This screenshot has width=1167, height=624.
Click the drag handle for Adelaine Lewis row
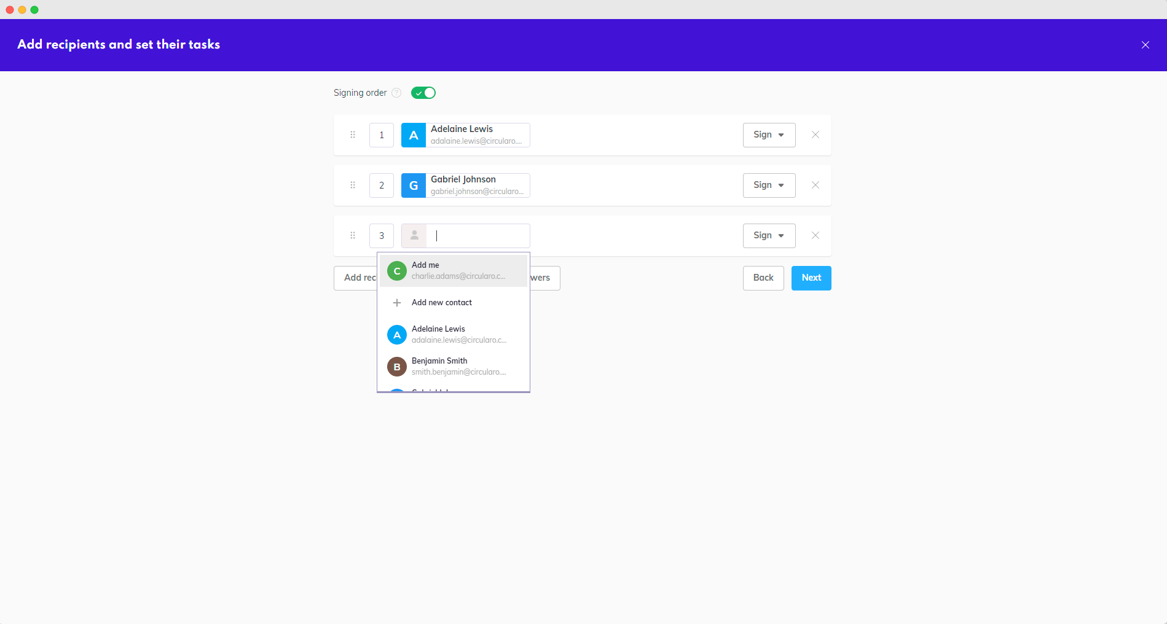click(353, 135)
